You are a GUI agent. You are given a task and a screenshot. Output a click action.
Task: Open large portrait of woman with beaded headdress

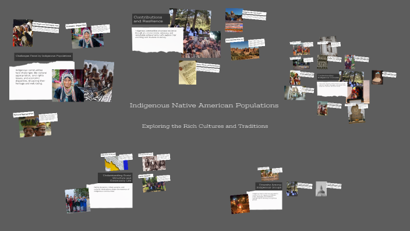68,85
